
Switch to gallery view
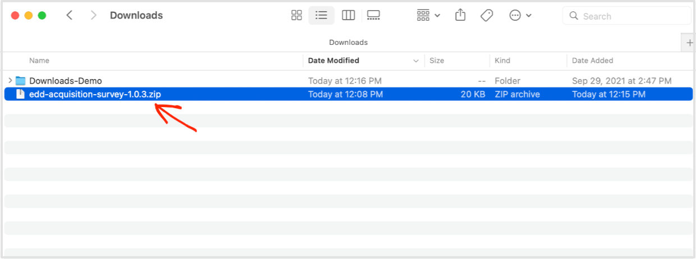point(373,16)
